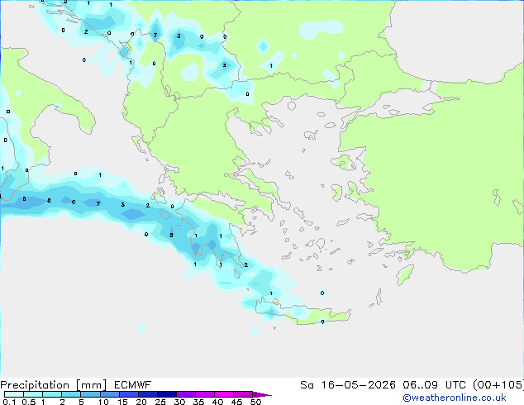Click the 20–25 mm dark blue swatch
The height and width of the screenshot is (405, 524).
click(x=148, y=394)
